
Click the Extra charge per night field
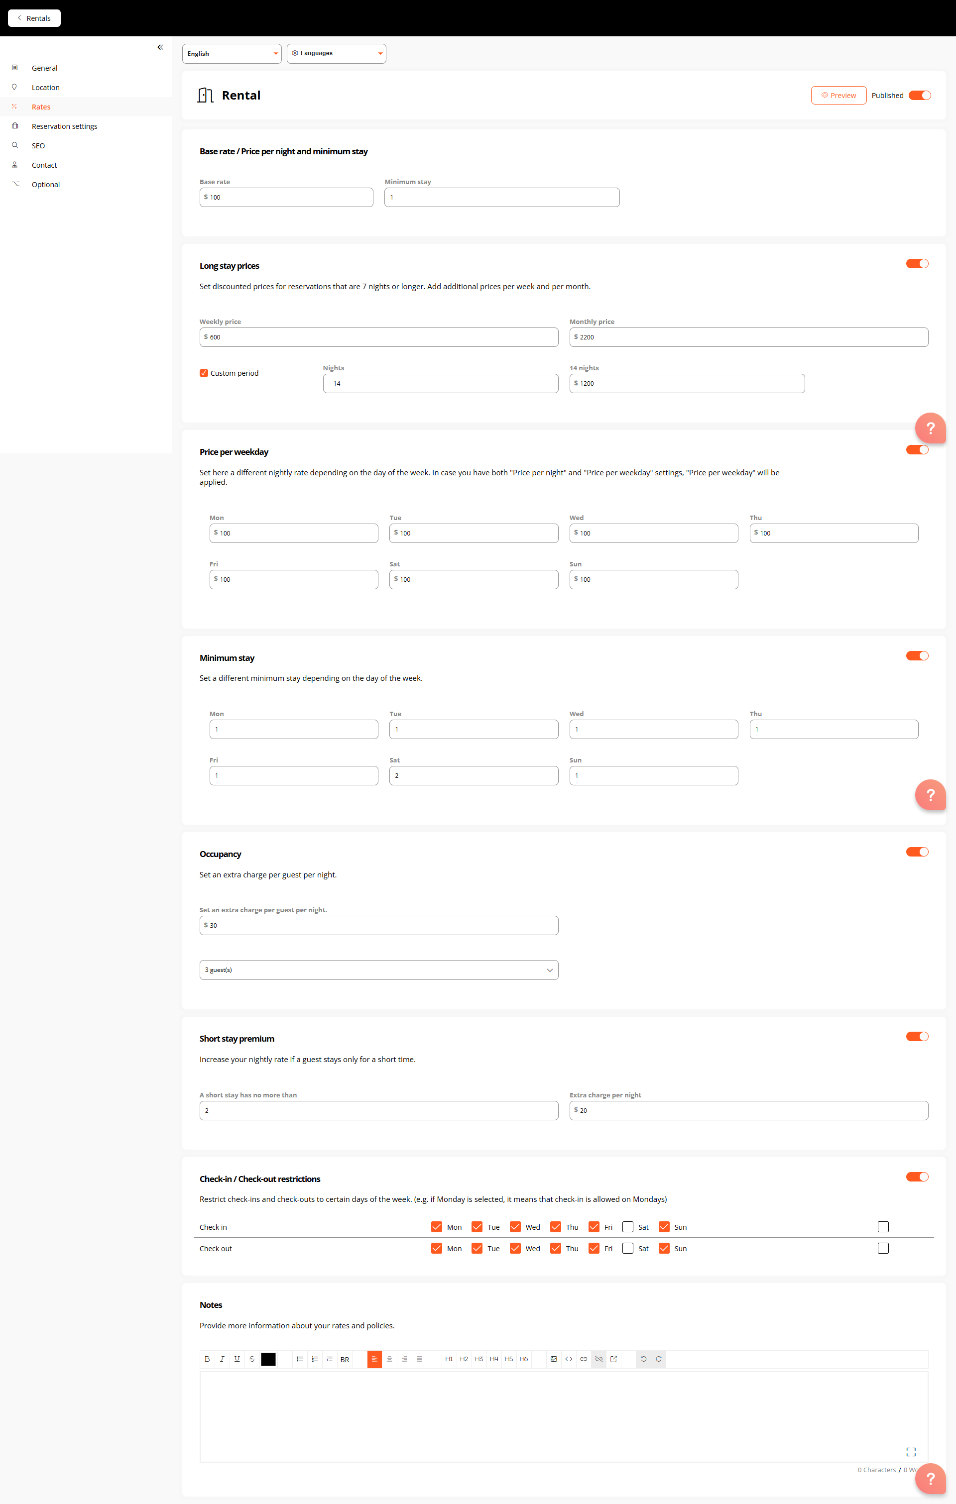click(x=748, y=1110)
